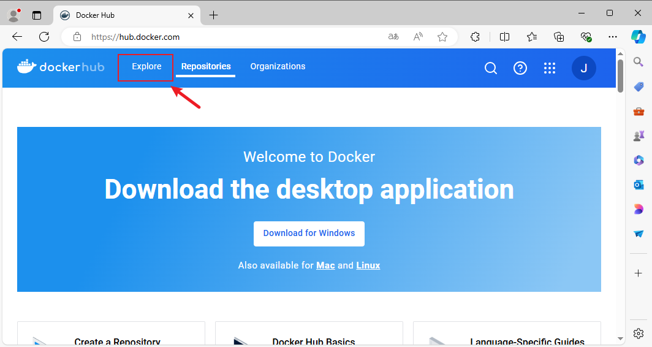Click the address bar URL field
The image size is (652, 347).
coord(233,37)
